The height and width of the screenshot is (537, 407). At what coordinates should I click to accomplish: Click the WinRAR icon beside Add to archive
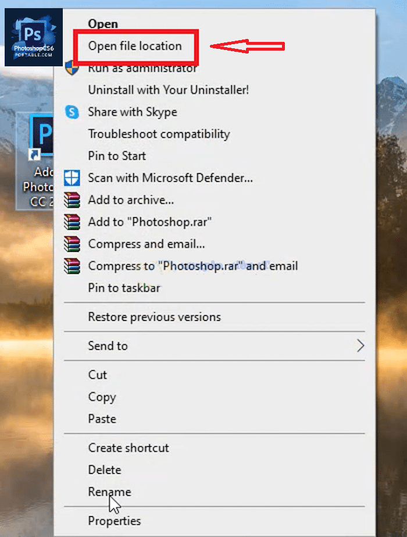tap(72, 200)
